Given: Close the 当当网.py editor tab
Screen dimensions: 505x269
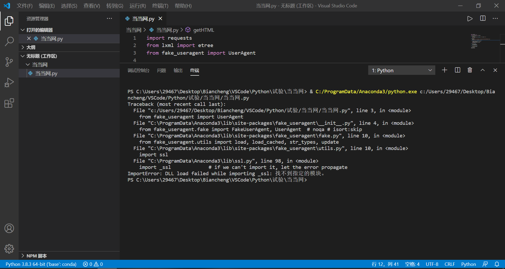Looking at the screenshot, I should point(160,18).
